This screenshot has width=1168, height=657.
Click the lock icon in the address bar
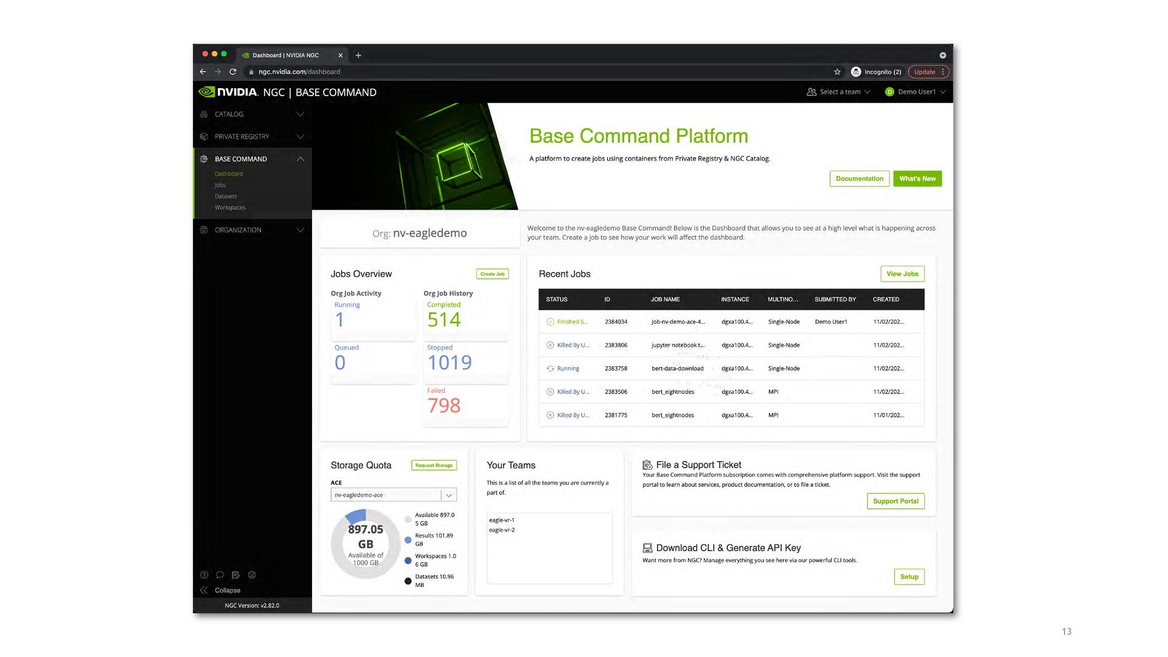(x=251, y=72)
